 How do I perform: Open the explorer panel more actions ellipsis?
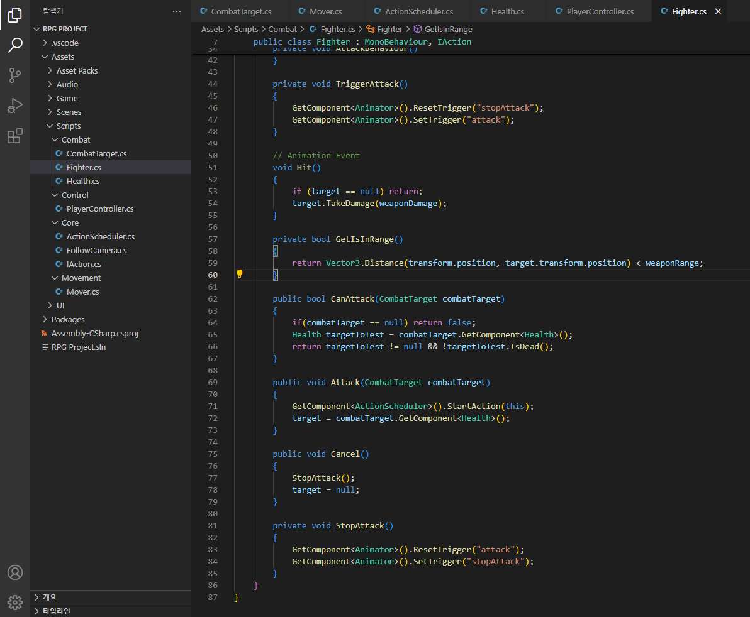click(177, 11)
